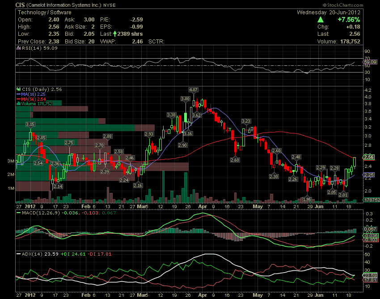Screen dimensions: 380x299
Task: Click the Bid Size value 20
Action: [91, 42]
